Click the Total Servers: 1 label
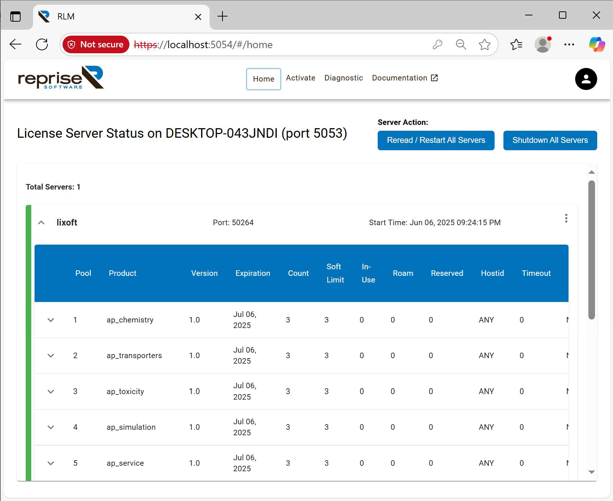 pyautogui.click(x=53, y=187)
